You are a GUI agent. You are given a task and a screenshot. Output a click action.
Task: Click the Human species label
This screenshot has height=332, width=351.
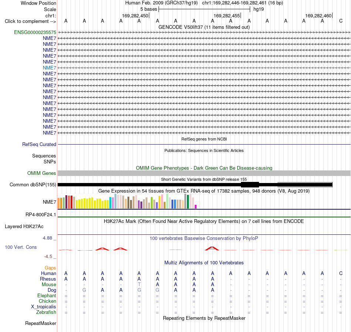pyautogui.click(x=48, y=274)
